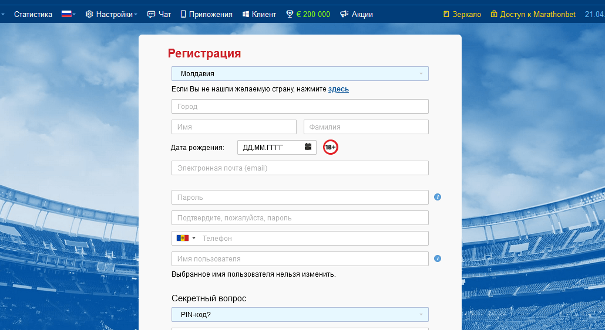Focus the Имя input field

click(x=234, y=127)
